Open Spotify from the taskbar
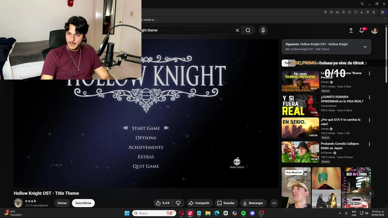388x218 pixels. coord(243,213)
